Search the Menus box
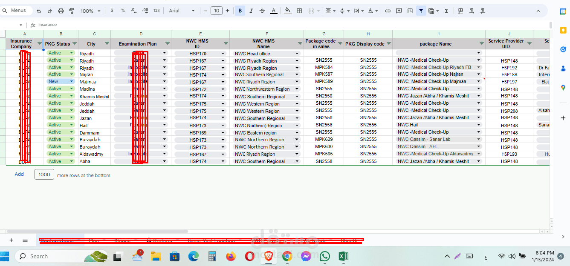 click(15, 10)
